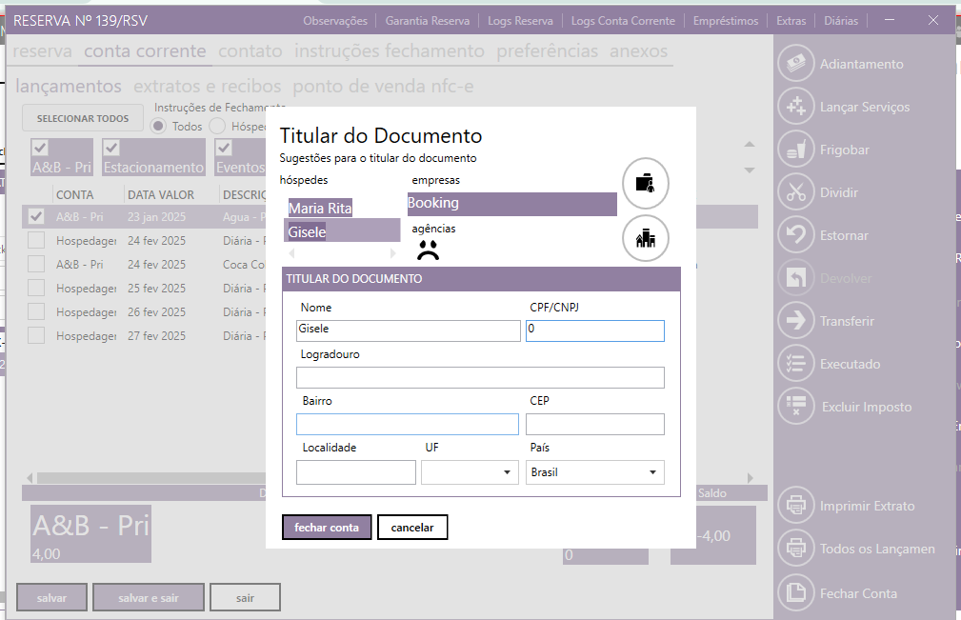961x620 pixels.
Task: Open Lançar Serviços icon
Action: [x=796, y=107]
